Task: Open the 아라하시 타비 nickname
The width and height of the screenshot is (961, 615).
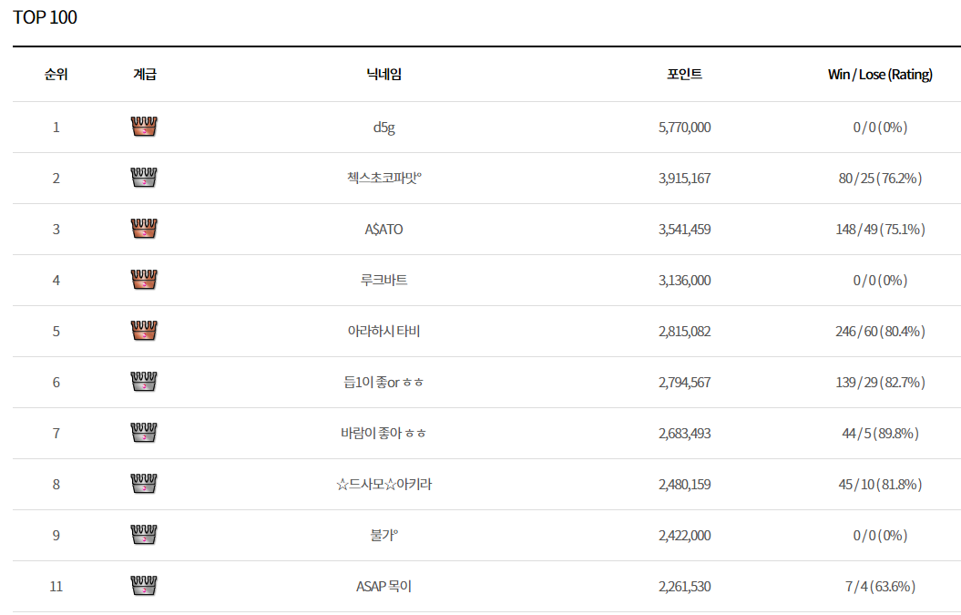Action: coord(383,332)
